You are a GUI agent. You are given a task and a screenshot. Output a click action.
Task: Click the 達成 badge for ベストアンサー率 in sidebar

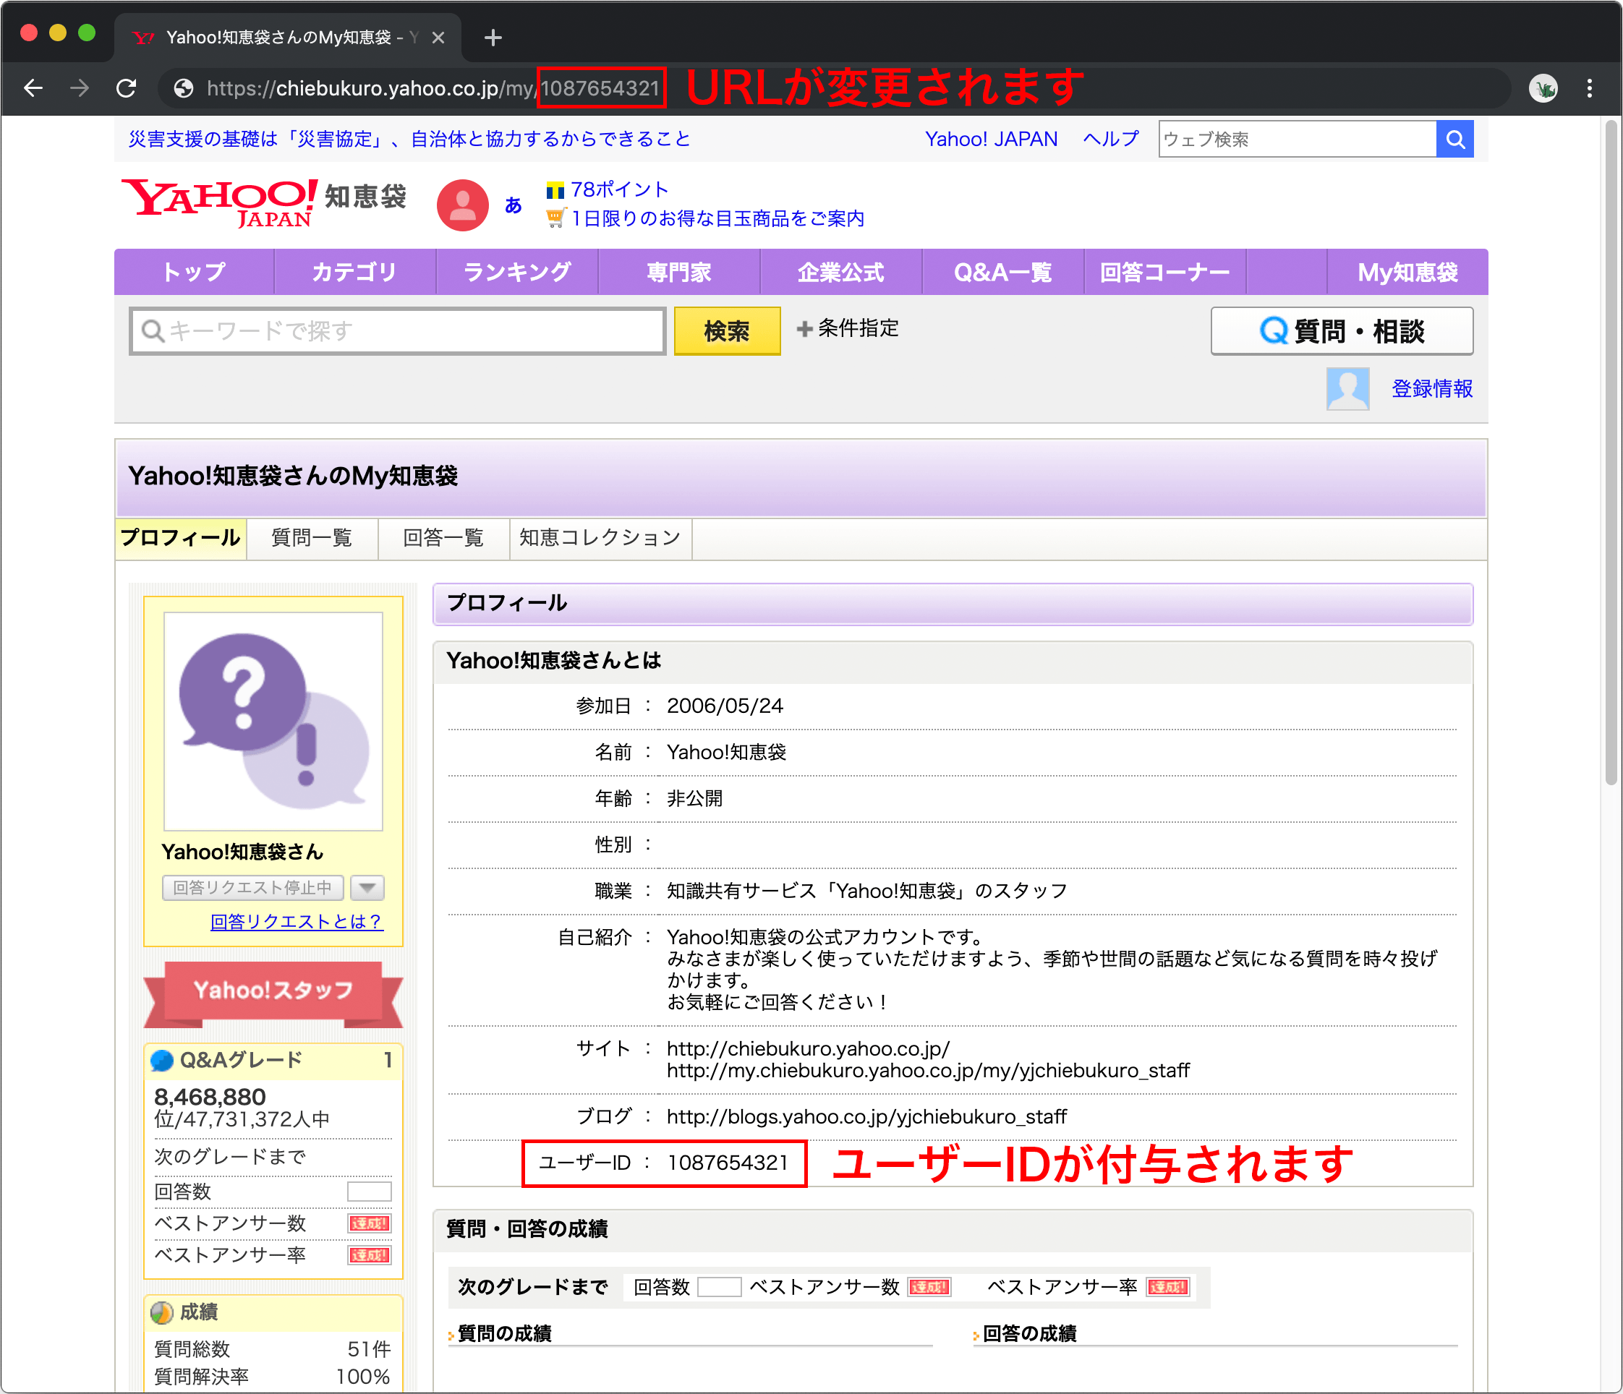coord(369,1255)
